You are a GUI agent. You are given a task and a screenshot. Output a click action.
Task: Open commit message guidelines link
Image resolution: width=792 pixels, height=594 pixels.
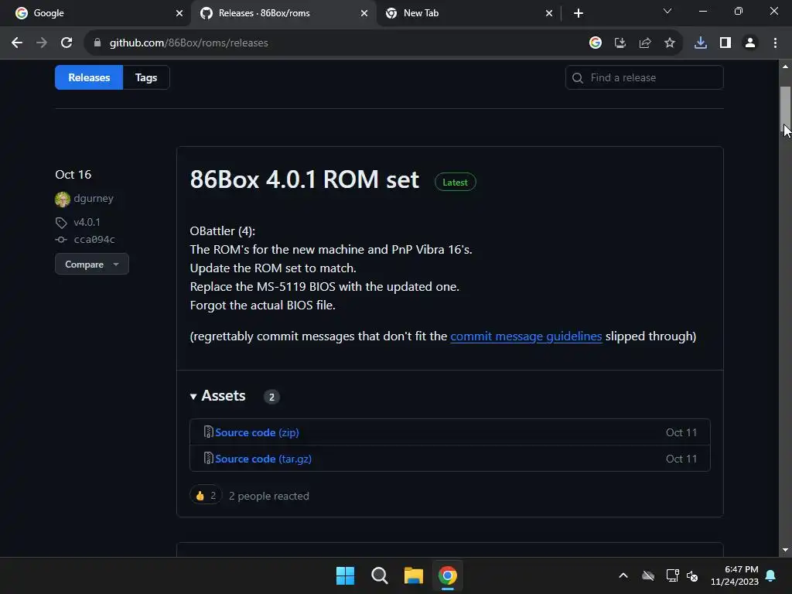pos(526,336)
